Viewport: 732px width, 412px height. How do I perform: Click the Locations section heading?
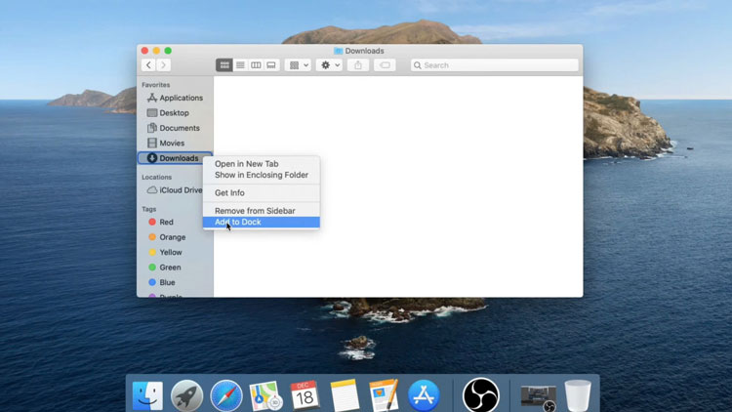point(157,177)
